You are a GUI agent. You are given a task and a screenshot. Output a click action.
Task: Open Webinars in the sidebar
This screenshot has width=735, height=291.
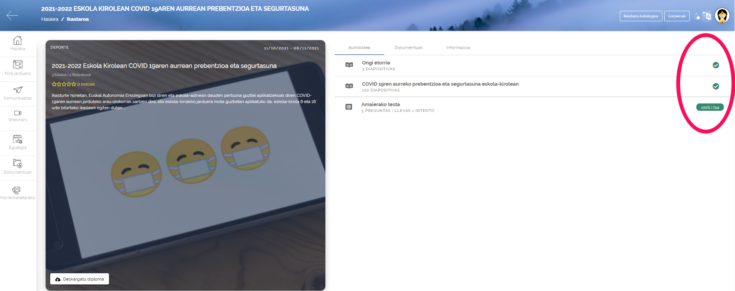pos(18,116)
